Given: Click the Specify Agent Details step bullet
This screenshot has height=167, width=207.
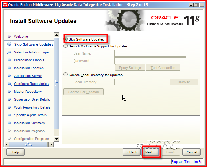Looking at the screenshot, I should 9,115.
